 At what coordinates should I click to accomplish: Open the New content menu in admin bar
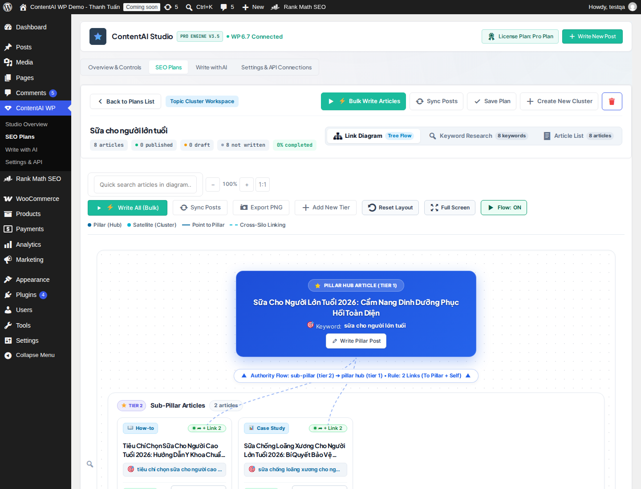[x=253, y=7]
